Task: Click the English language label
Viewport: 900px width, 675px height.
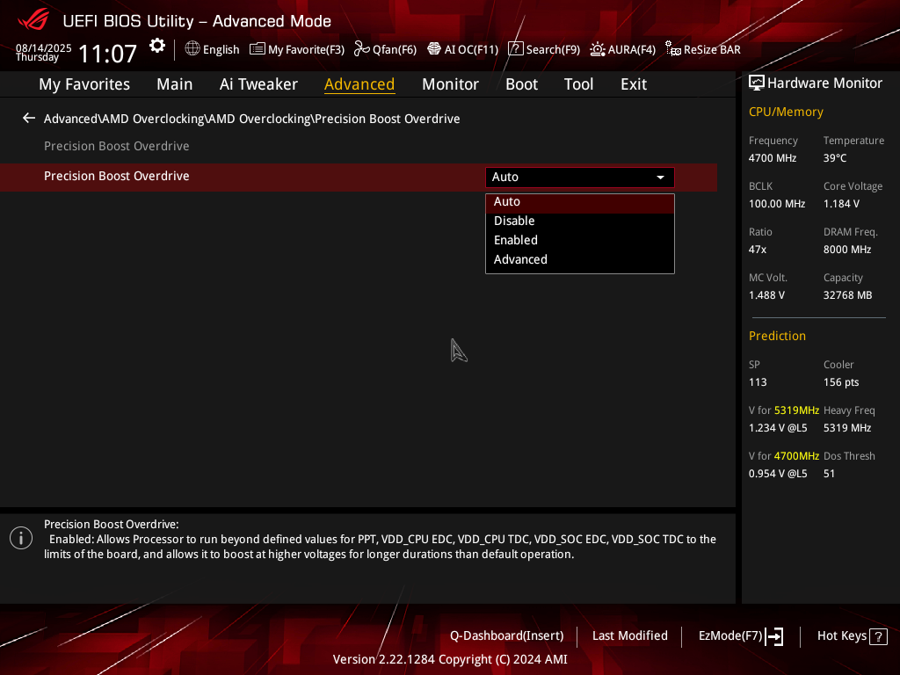Action: (221, 50)
